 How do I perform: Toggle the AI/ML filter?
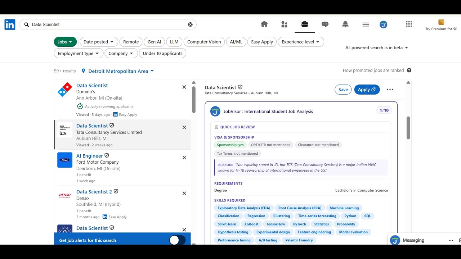(x=236, y=42)
